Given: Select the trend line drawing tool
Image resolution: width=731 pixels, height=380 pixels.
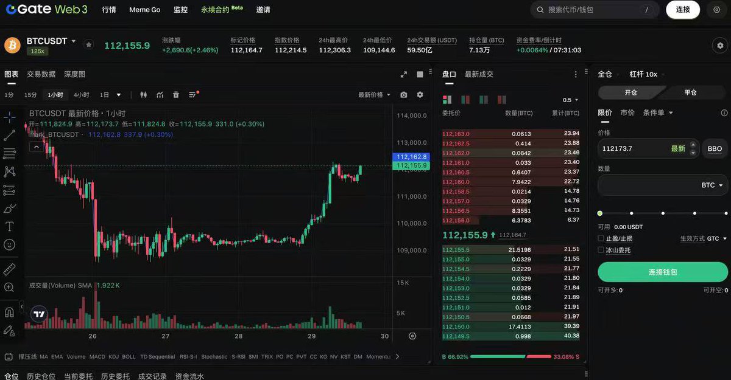Looking at the screenshot, I should (10, 135).
